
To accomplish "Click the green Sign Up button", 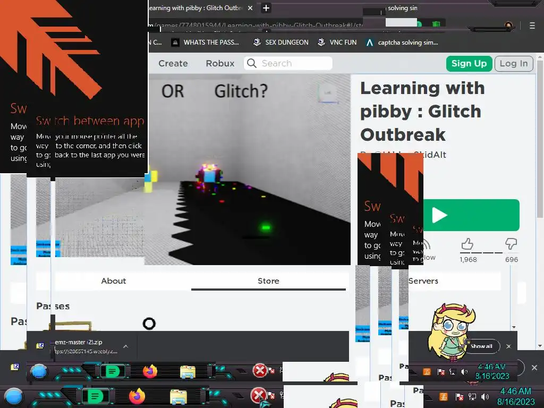I will pos(469,64).
